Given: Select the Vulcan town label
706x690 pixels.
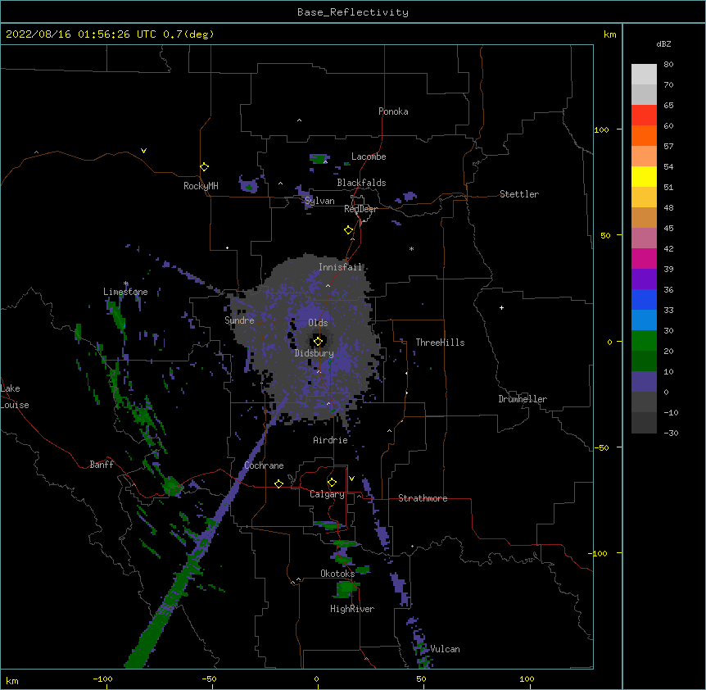Looking at the screenshot, I should tap(446, 649).
